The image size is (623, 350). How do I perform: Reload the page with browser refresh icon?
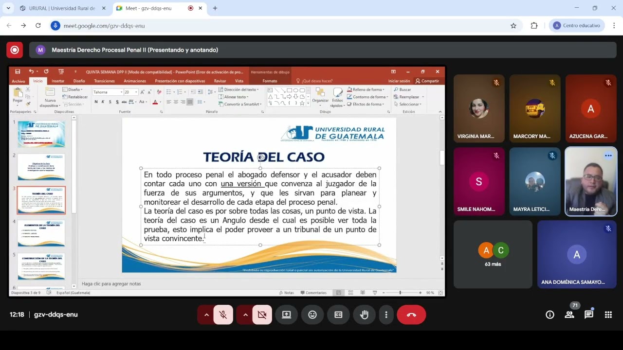pyautogui.click(x=38, y=25)
